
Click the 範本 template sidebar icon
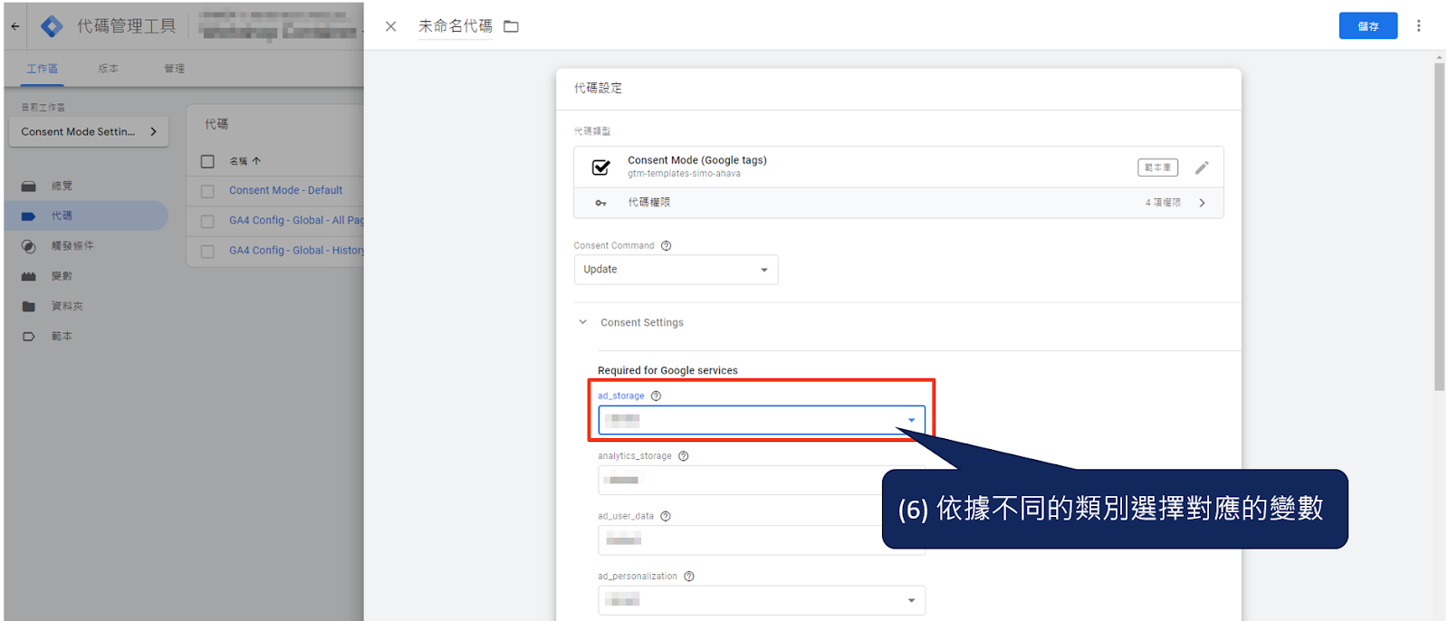click(x=29, y=336)
